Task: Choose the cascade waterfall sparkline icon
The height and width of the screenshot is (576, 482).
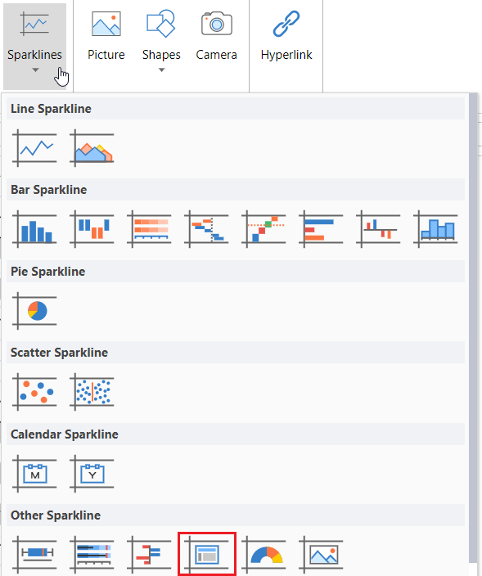Action: click(x=206, y=229)
